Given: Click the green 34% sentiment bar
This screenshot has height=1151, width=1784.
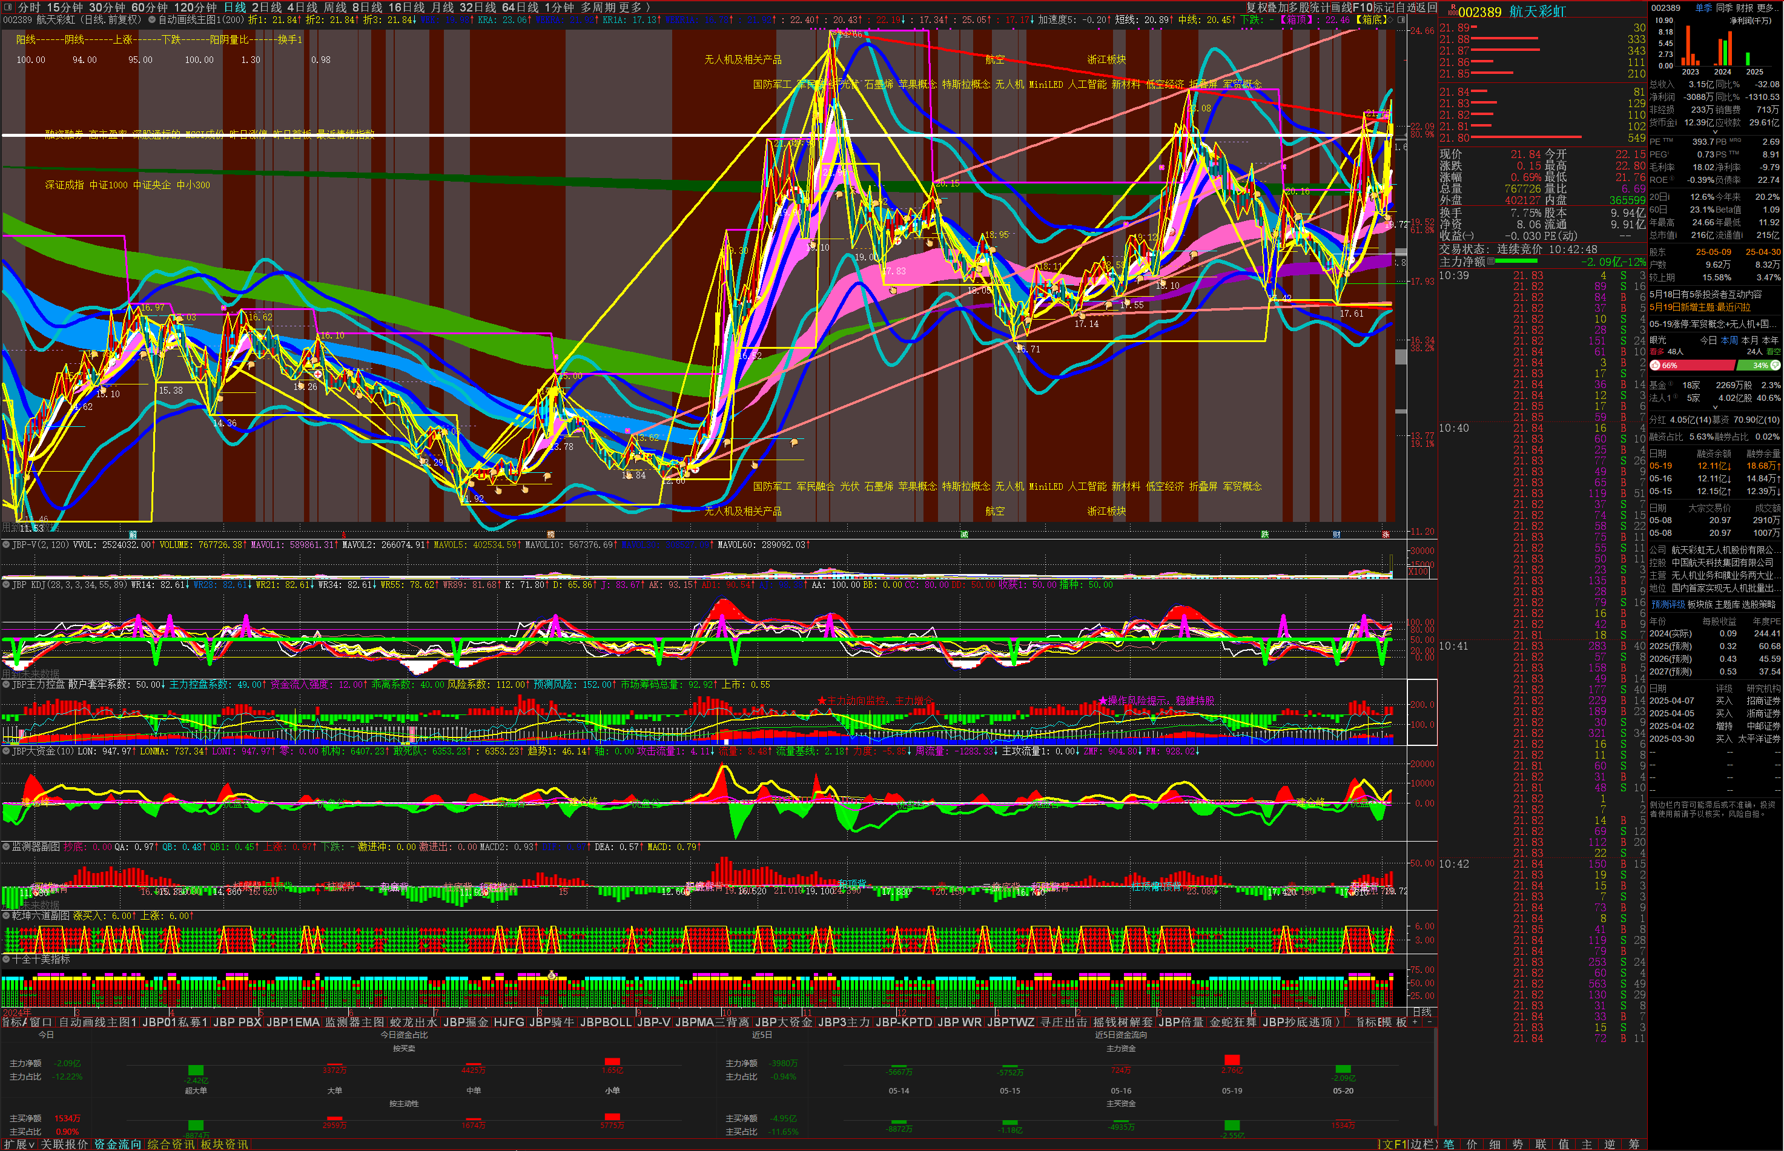Looking at the screenshot, I should (1759, 366).
